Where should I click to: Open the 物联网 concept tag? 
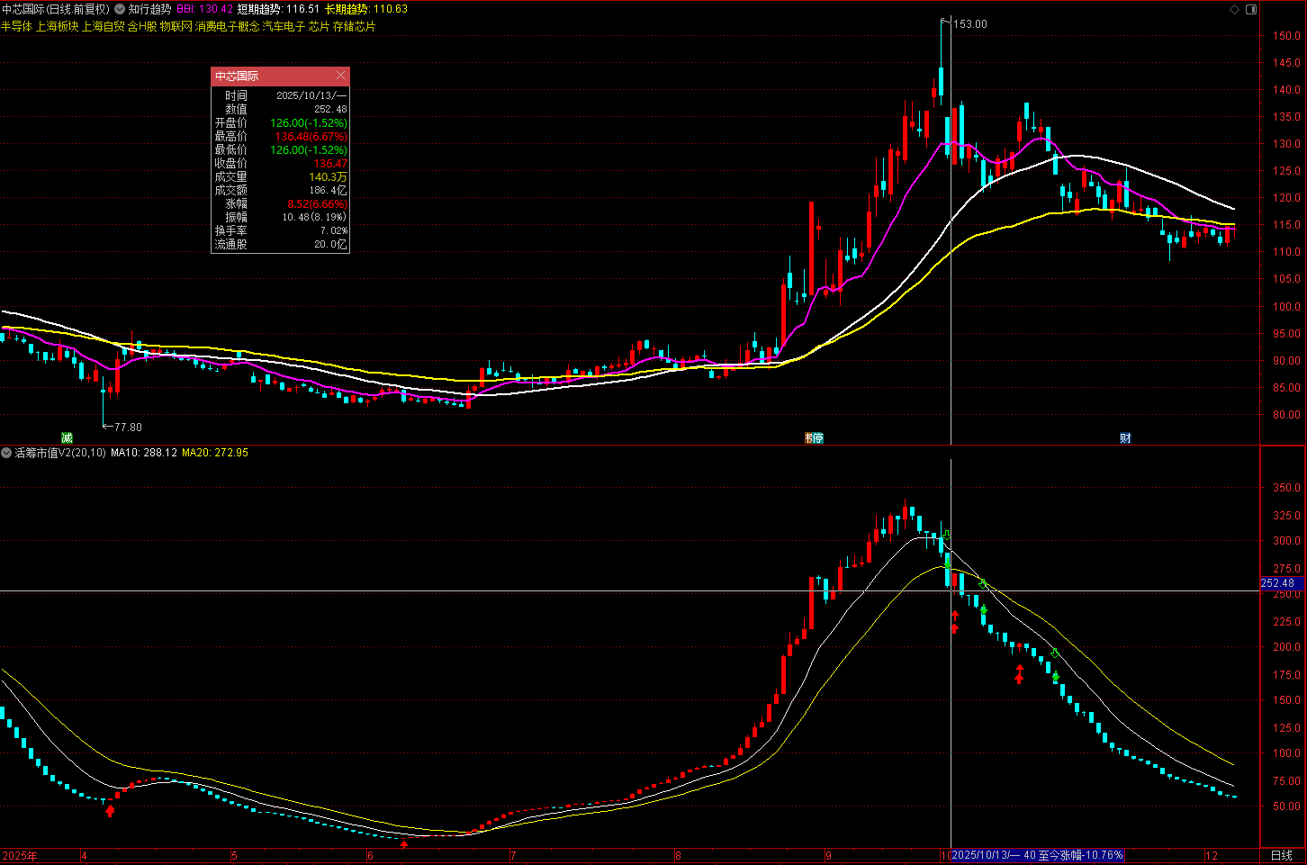pos(176,26)
